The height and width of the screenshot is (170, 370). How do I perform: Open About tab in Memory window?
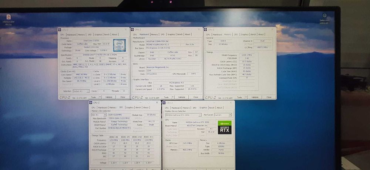tap(261, 34)
